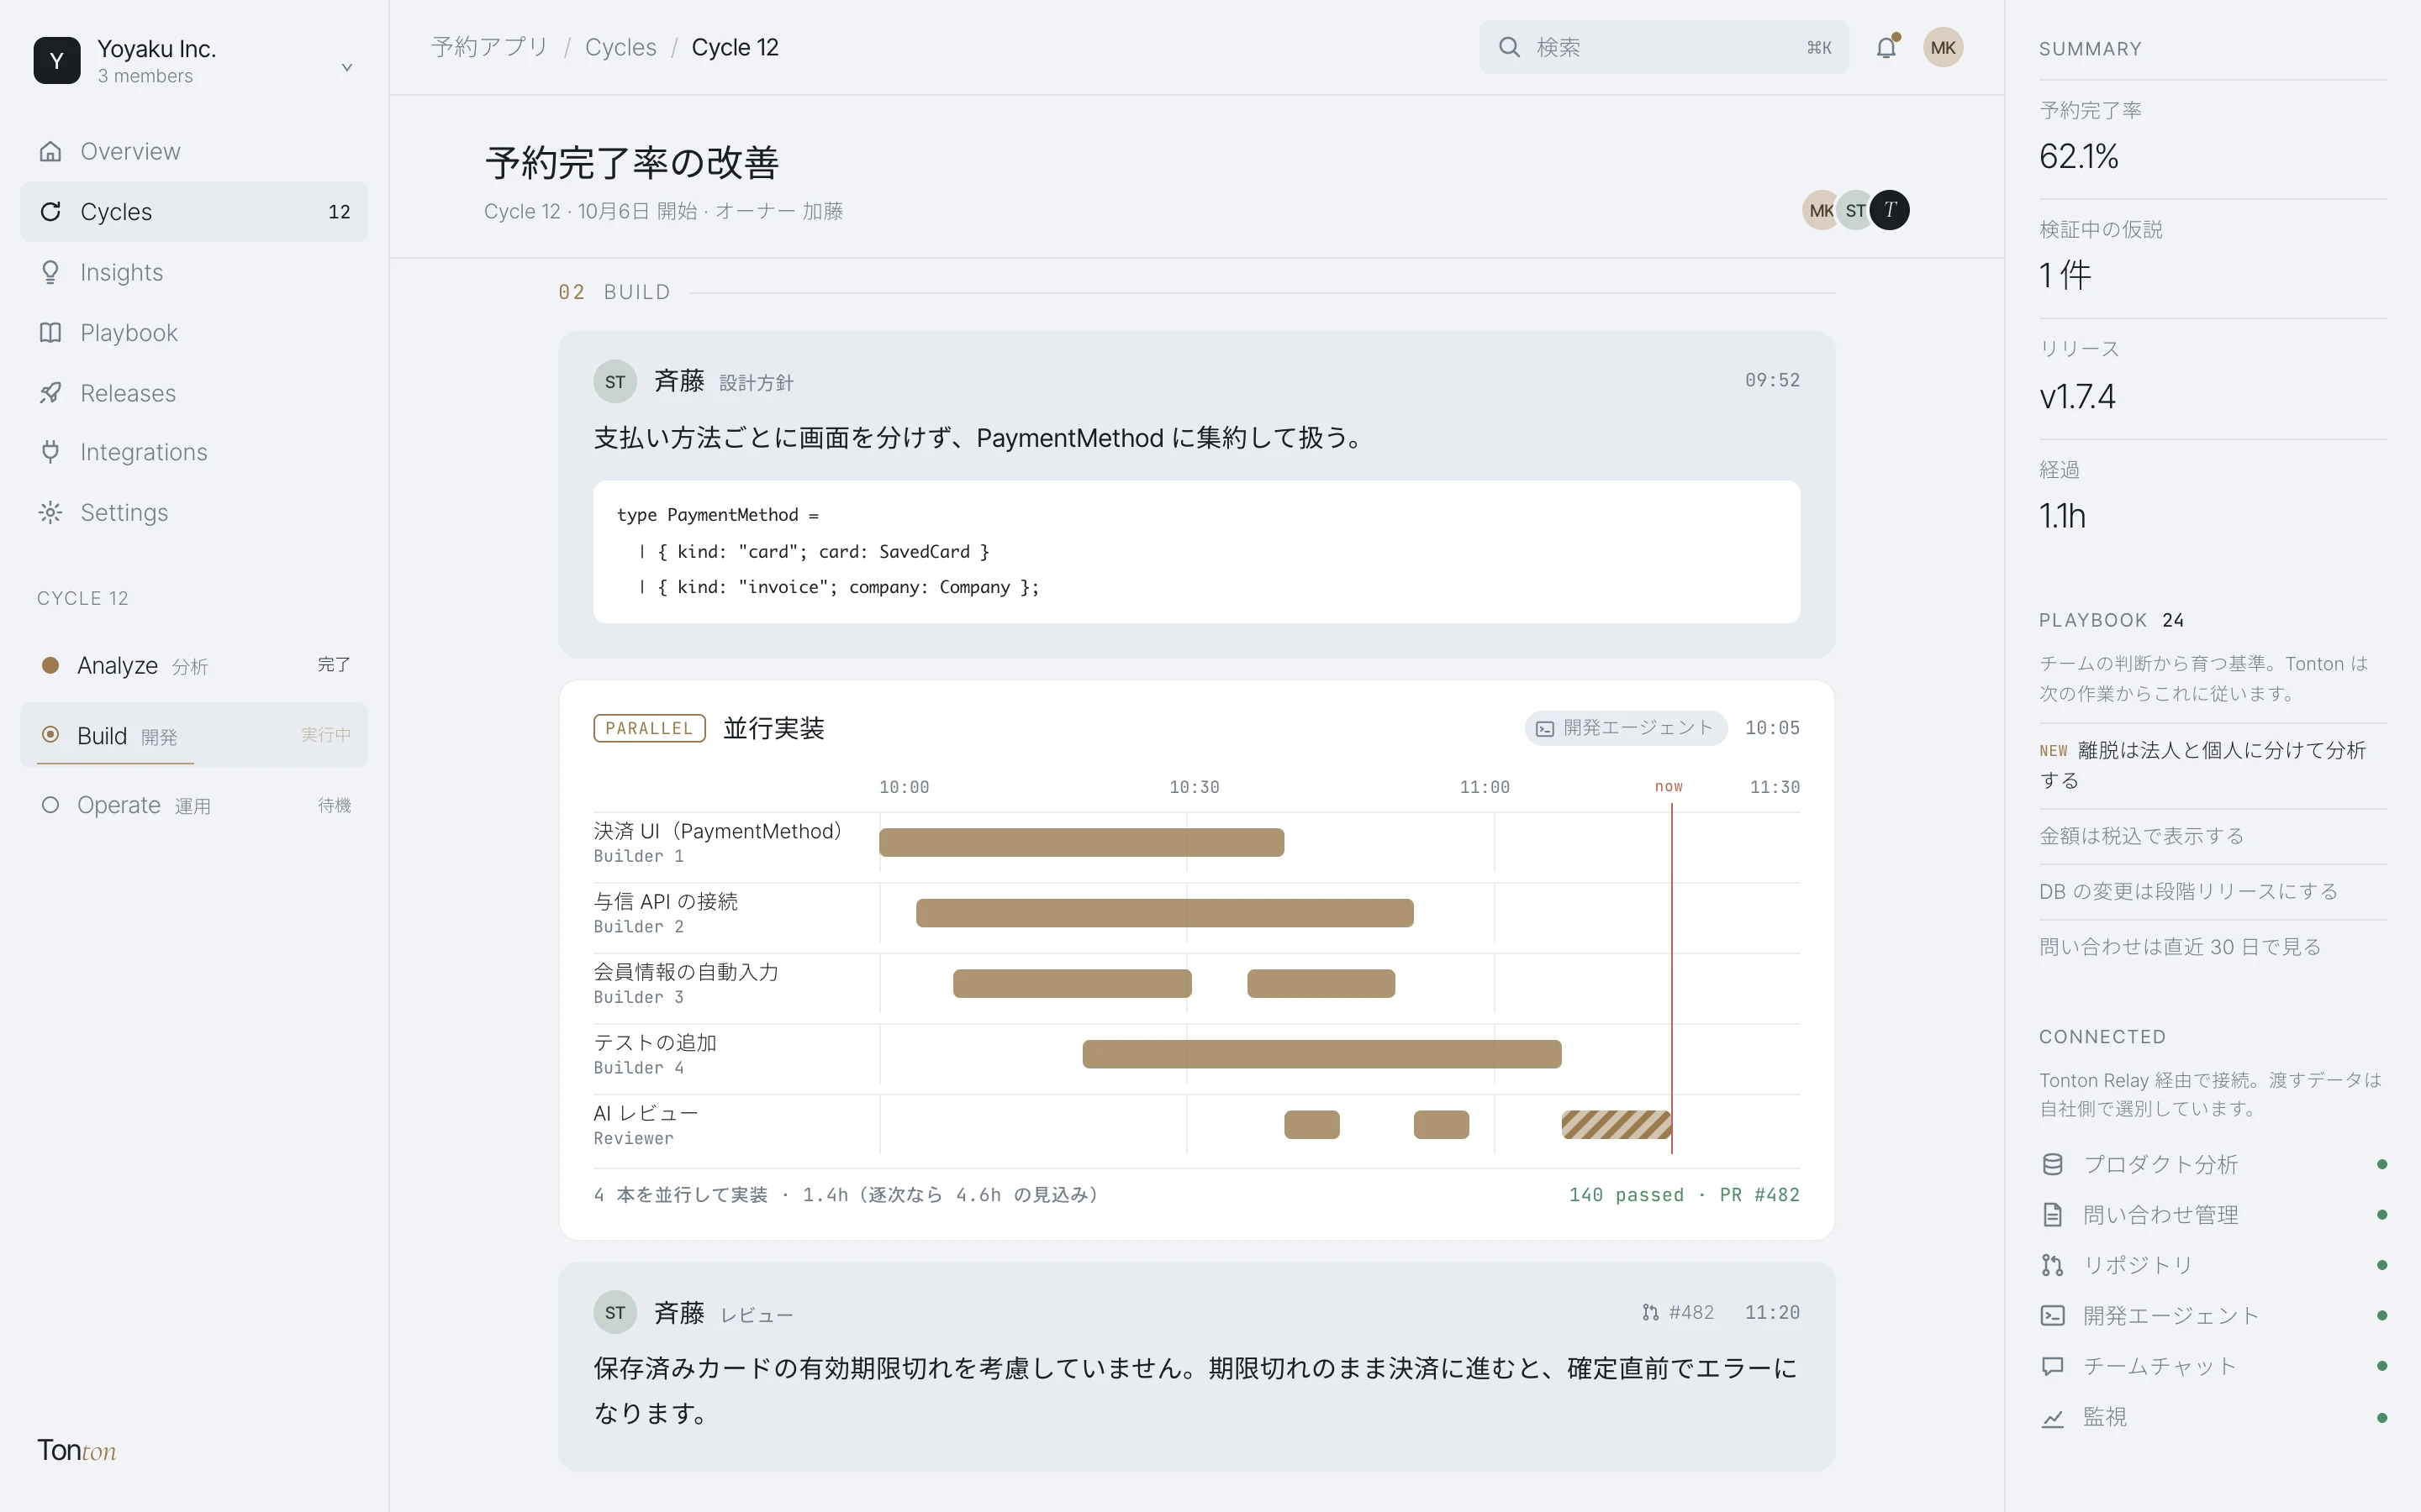Focus the 検索 search field
The height and width of the screenshot is (1512, 2421).
pyautogui.click(x=1663, y=47)
